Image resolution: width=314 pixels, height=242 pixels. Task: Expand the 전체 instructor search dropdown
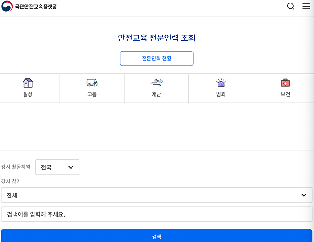[157, 195]
